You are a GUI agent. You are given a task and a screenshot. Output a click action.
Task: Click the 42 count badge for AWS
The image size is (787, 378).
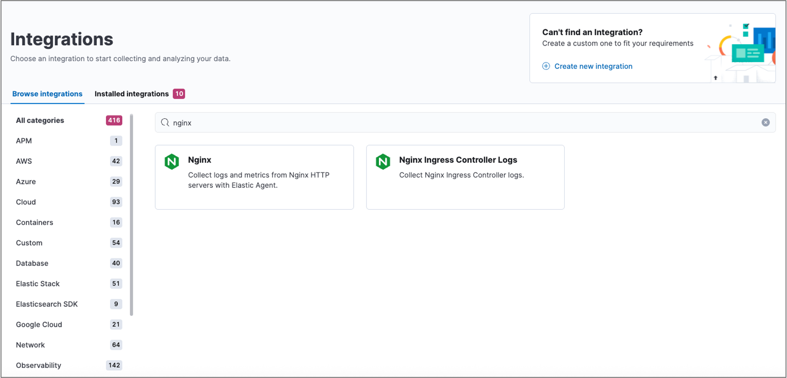point(116,161)
